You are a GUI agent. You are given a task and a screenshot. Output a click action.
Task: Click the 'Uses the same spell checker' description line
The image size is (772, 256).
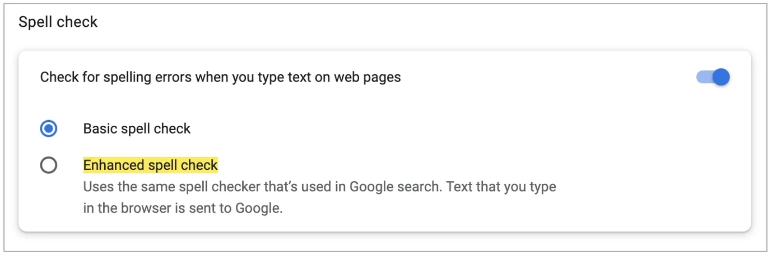click(x=319, y=187)
